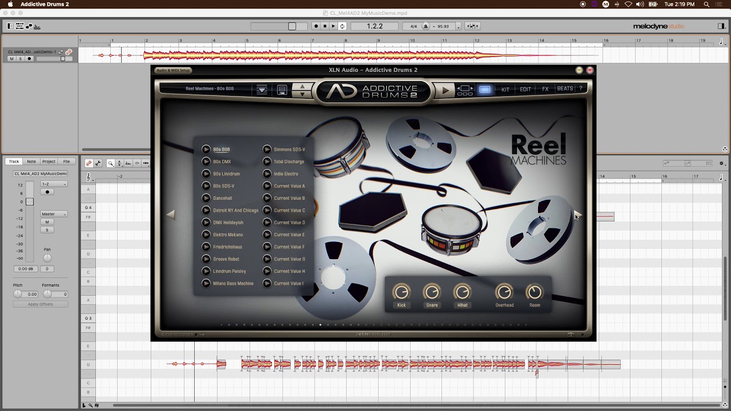Select the Milano Bass Machine preset name
This screenshot has width=731, height=411.
coord(233,284)
